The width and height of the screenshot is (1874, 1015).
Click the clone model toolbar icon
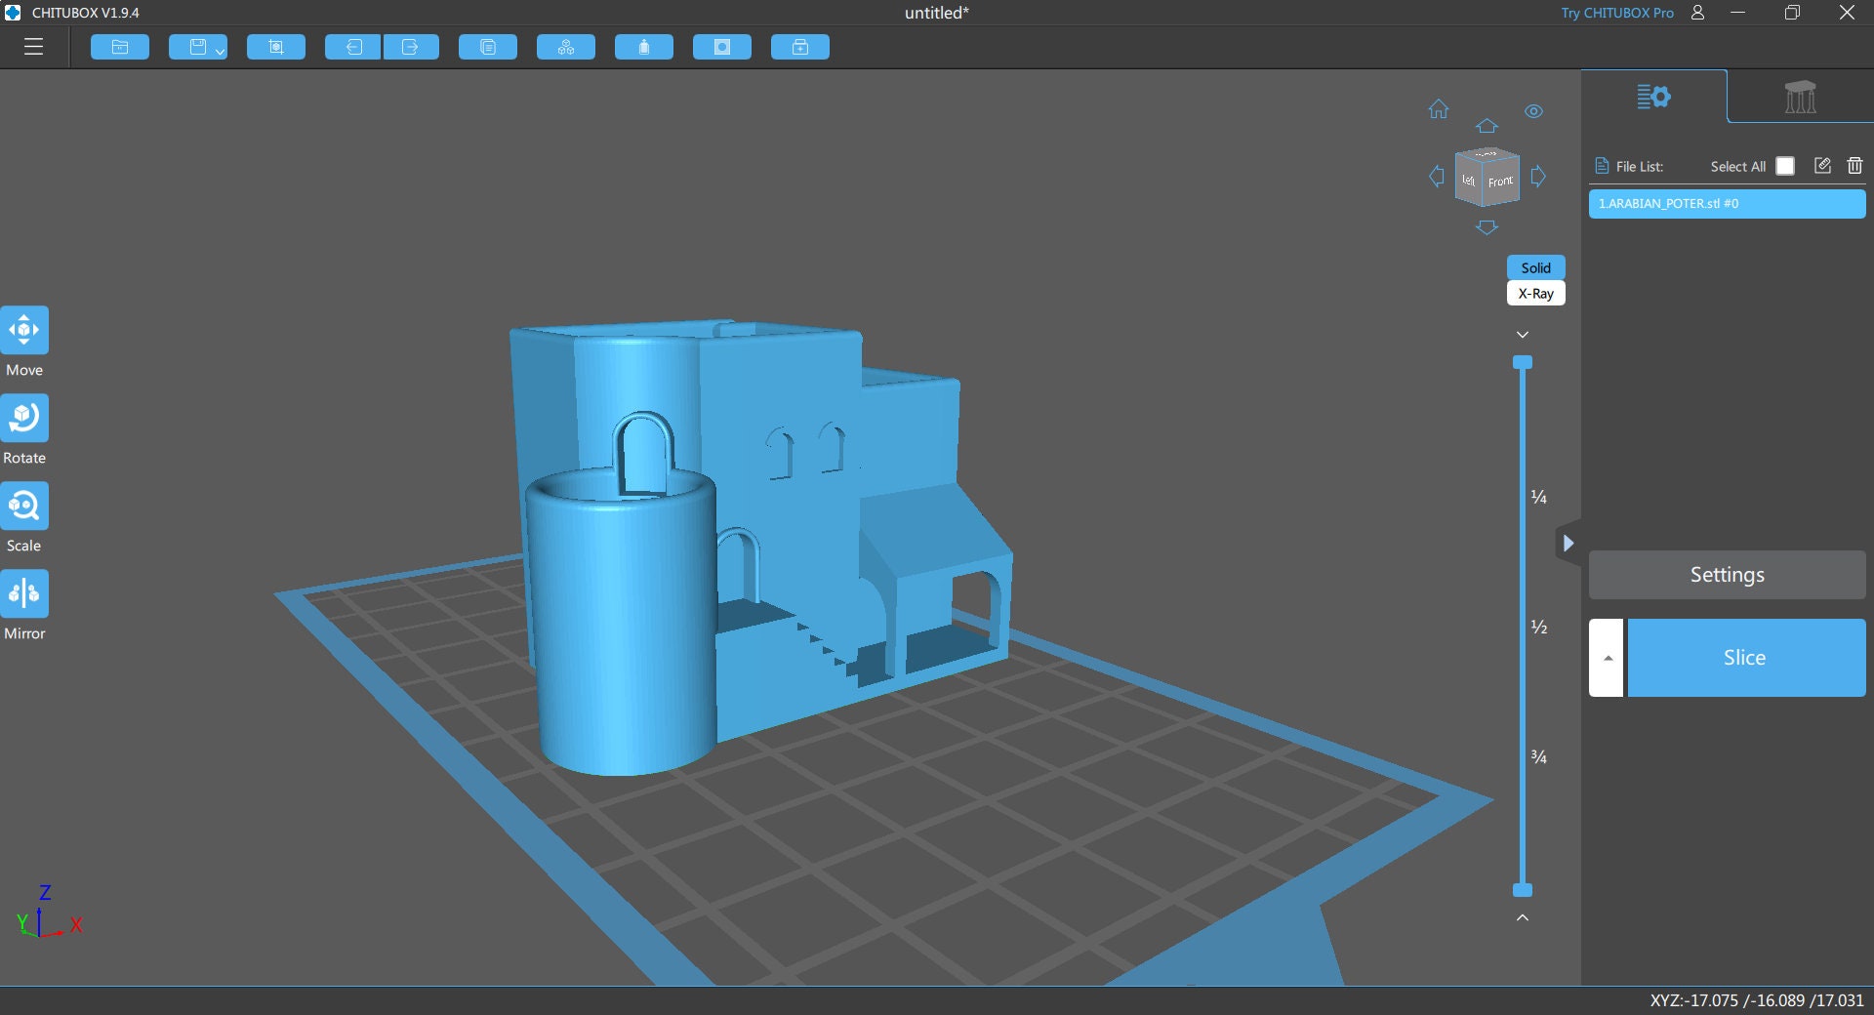[x=487, y=46]
